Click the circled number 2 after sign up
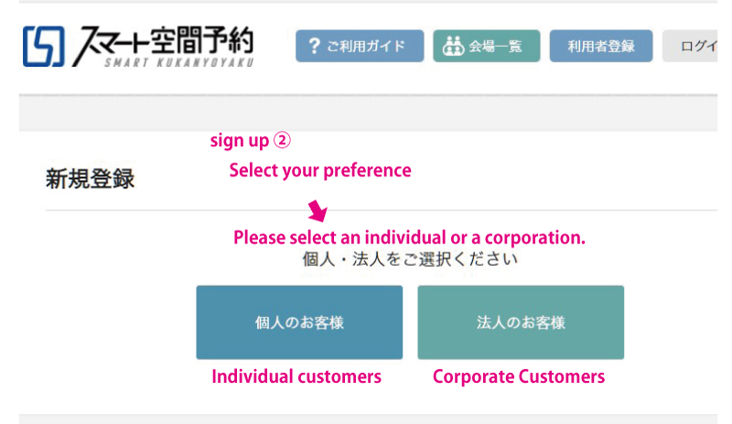This screenshot has height=424, width=732. pyautogui.click(x=282, y=140)
